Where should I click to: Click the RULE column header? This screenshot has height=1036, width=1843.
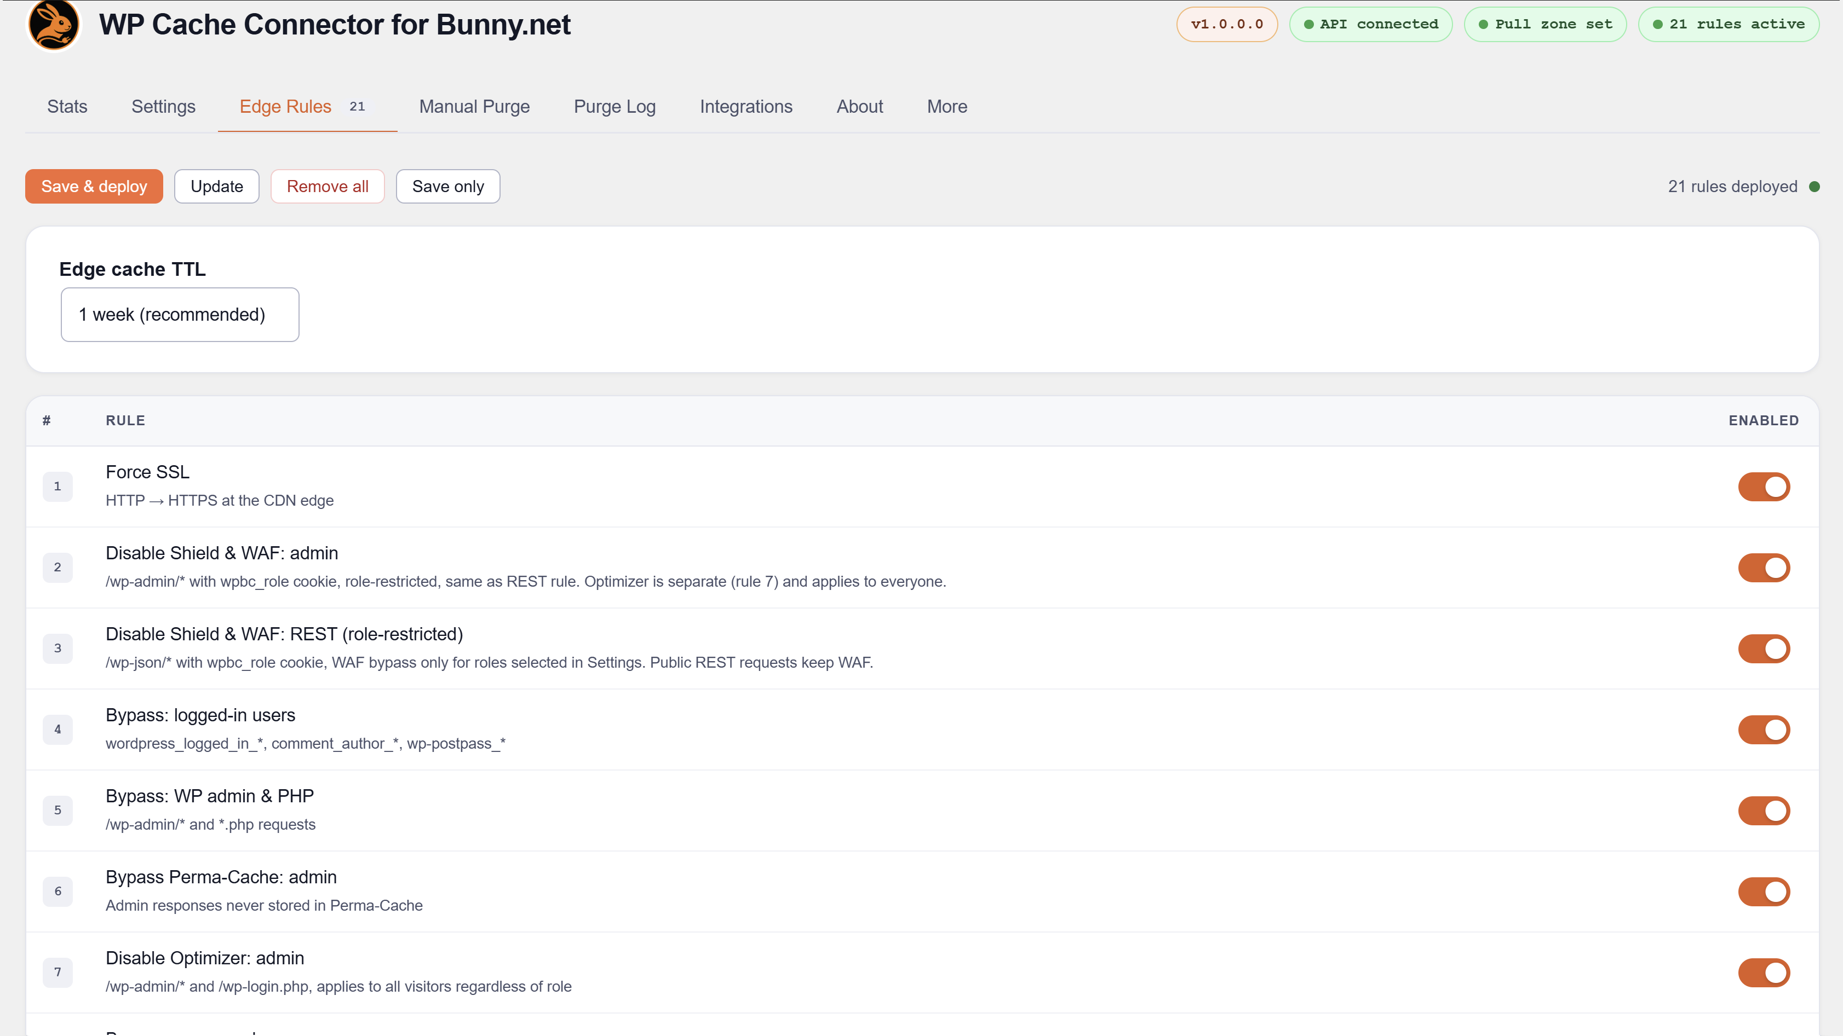pyautogui.click(x=125, y=420)
